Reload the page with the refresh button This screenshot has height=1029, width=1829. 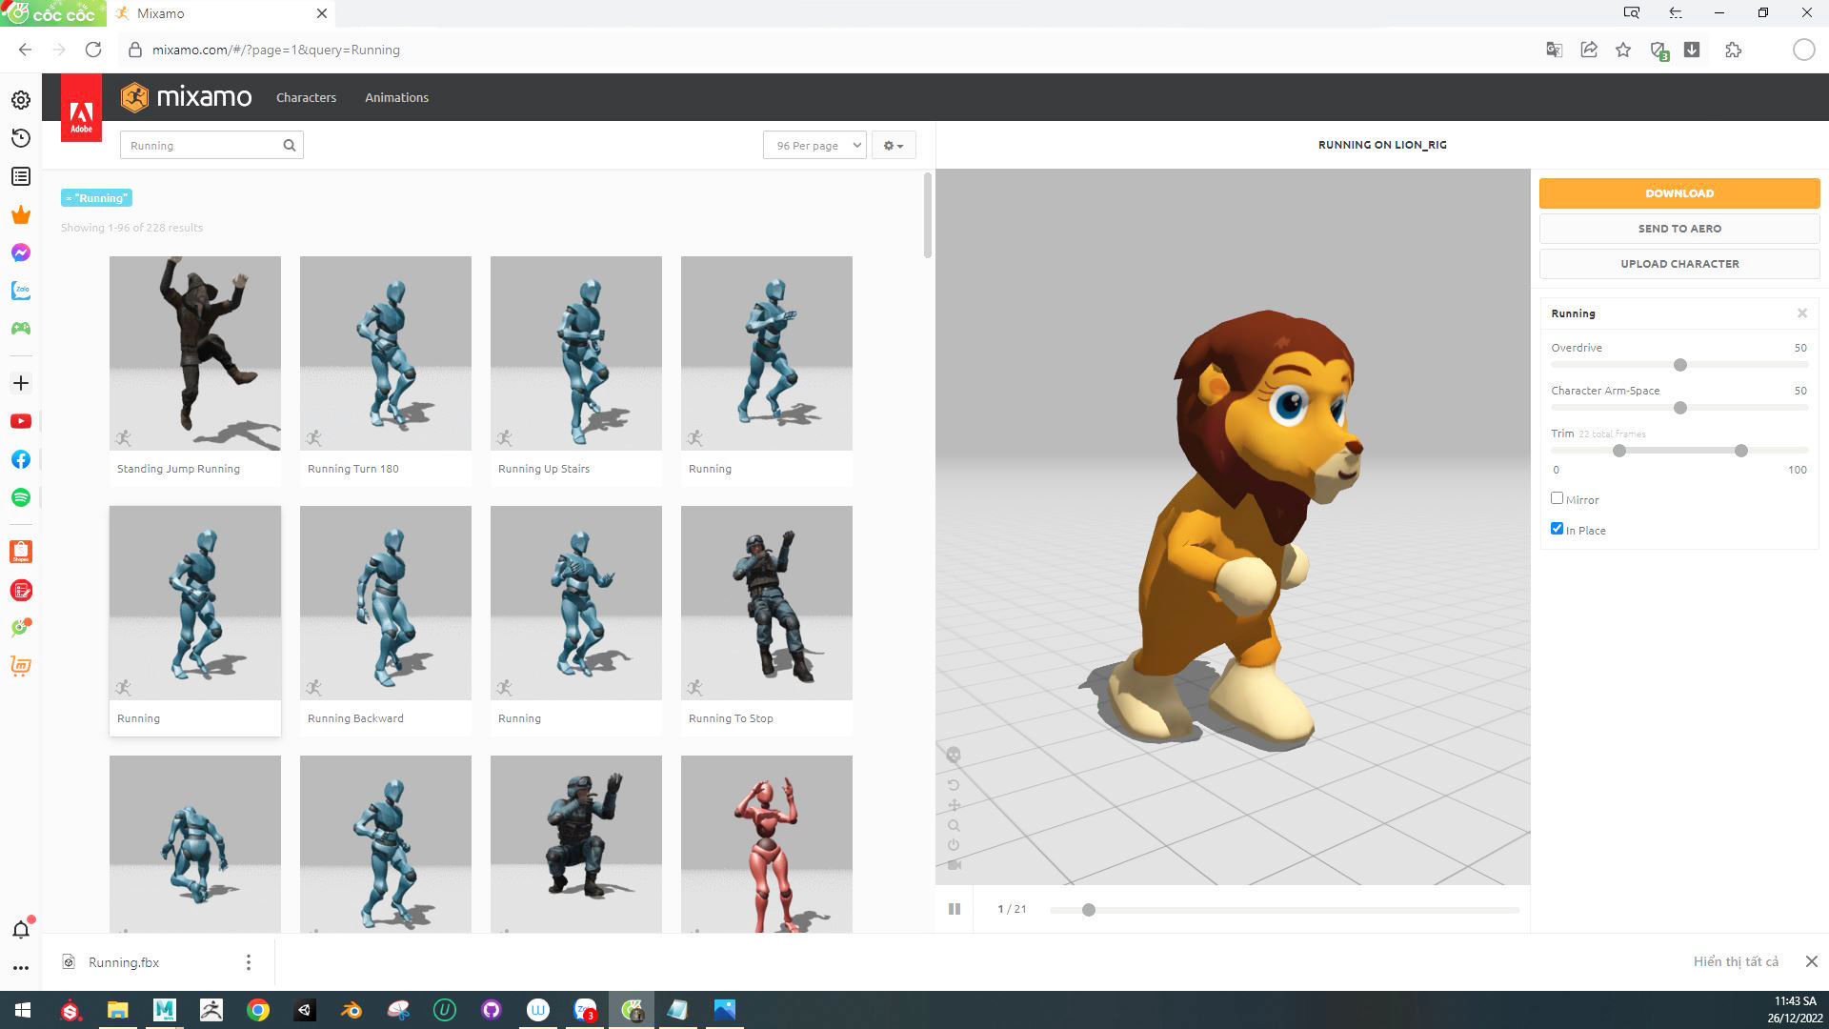pyautogui.click(x=93, y=50)
